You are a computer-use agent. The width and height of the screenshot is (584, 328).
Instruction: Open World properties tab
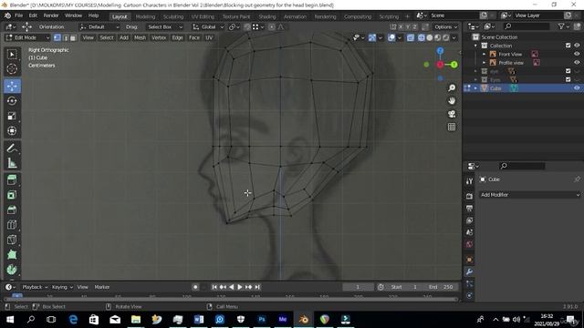tap(469, 244)
